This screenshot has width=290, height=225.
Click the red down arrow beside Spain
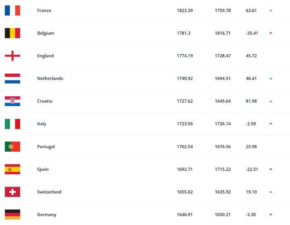(x=271, y=169)
